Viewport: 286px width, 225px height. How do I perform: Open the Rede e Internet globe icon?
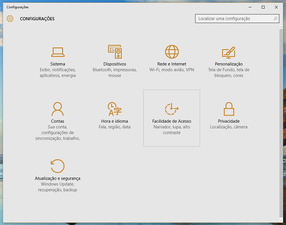[x=172, y=52]
